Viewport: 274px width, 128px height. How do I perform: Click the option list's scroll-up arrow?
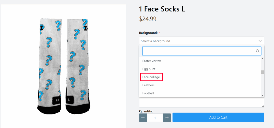(x=262, y=59)
